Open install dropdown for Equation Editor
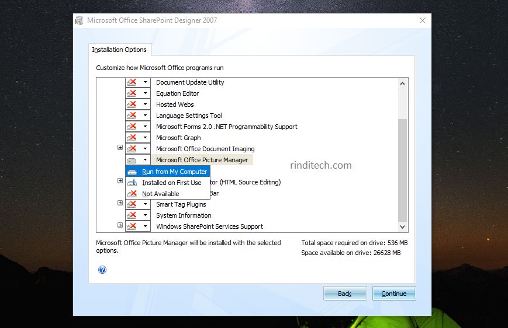This screenshot has width=508, height=328. pos(145,93)
